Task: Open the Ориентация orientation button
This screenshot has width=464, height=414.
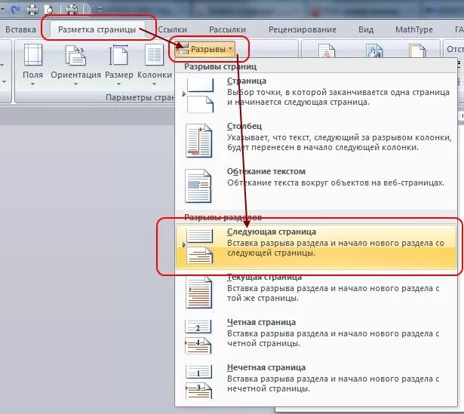Action: coord(75,65)
